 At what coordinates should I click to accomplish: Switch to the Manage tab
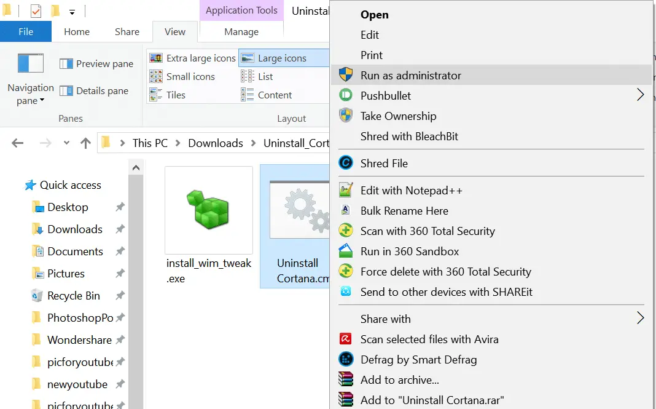pos(241,31)
